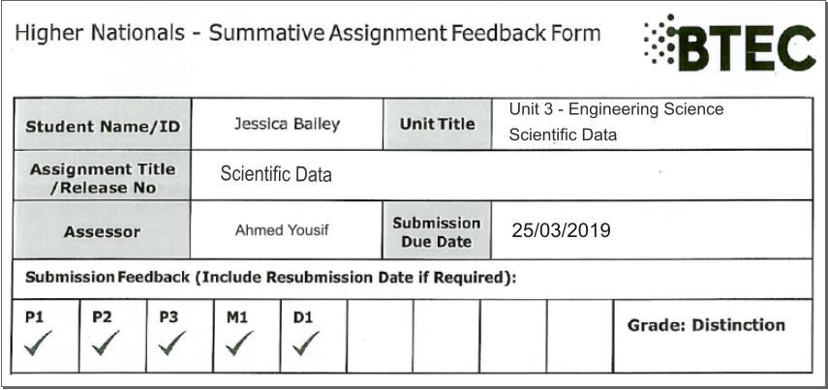Click the first empty cell after D1
Screen dimensions: 828x390
tap(380, 337)
